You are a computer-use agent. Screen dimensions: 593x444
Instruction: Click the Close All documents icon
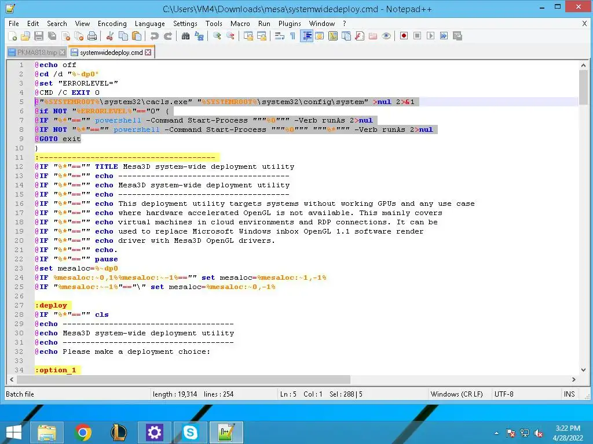[x=79, y=36]
